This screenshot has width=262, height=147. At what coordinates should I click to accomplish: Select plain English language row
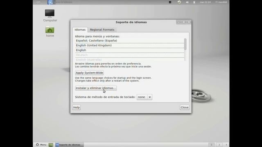[x=129, y=50]
